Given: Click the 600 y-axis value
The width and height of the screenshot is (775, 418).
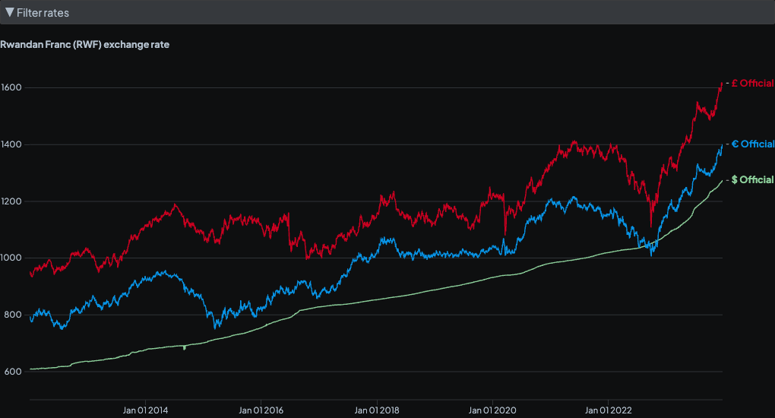Looking at the screenshot, I should point(13,372).
